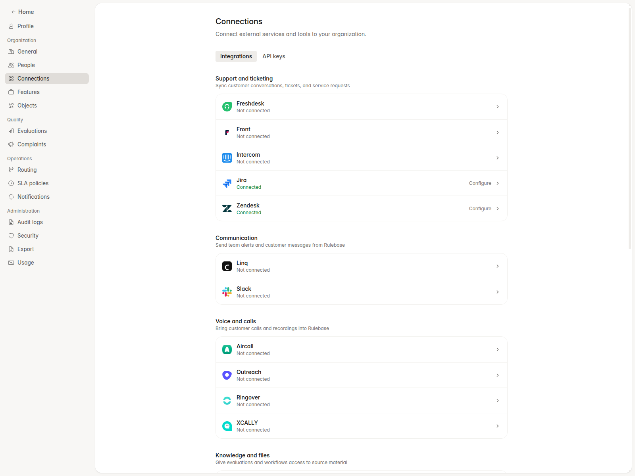This screenshot has width=635, height=476.
Task: Click the Notifications bell icon in sidebar
Action: click(x=11, y=197)
